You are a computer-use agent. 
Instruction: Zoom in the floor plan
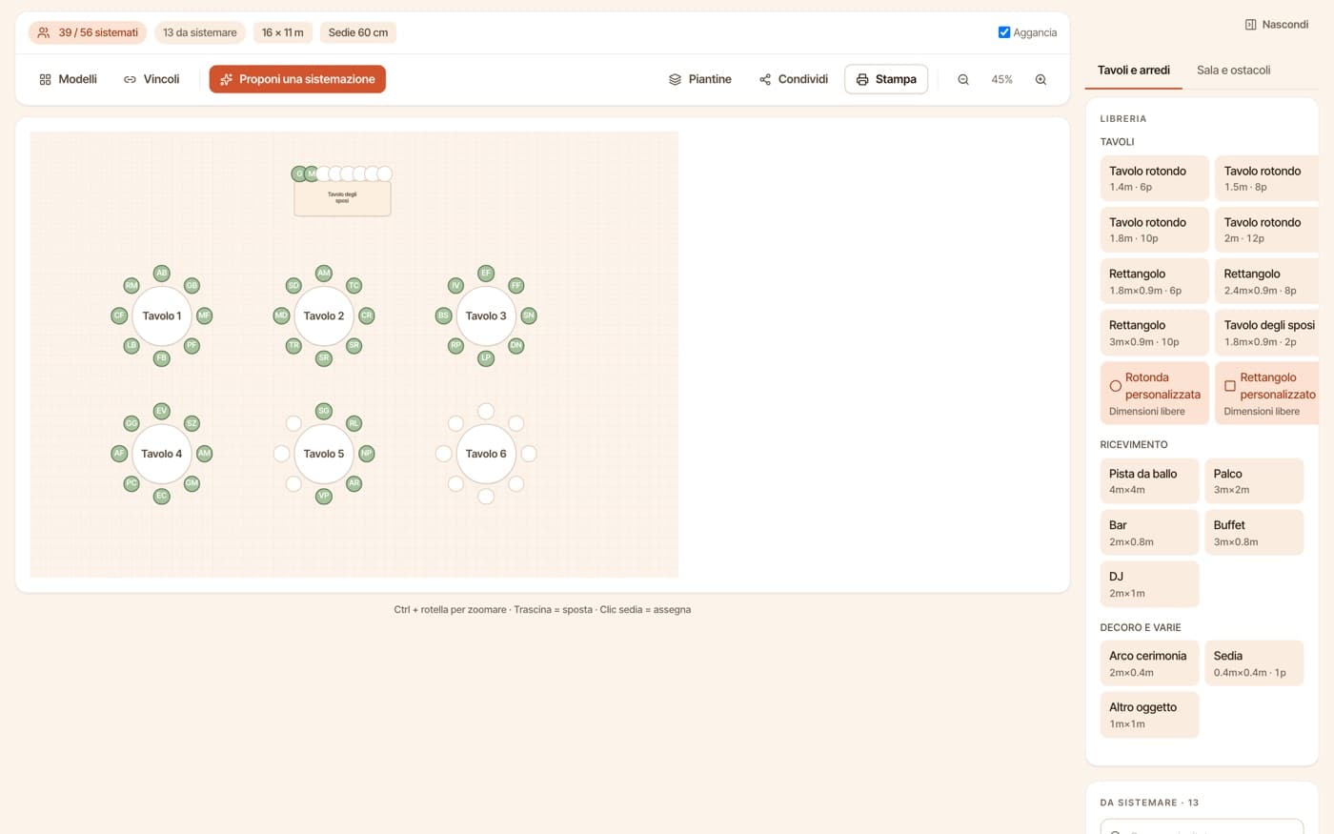point(1041,79)
